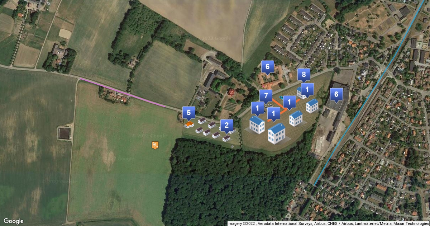
Task: Click the orange pin icon in the field
Action: click(155, 145)
